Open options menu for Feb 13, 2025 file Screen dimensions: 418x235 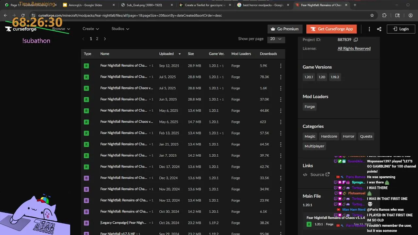[281, 133]
